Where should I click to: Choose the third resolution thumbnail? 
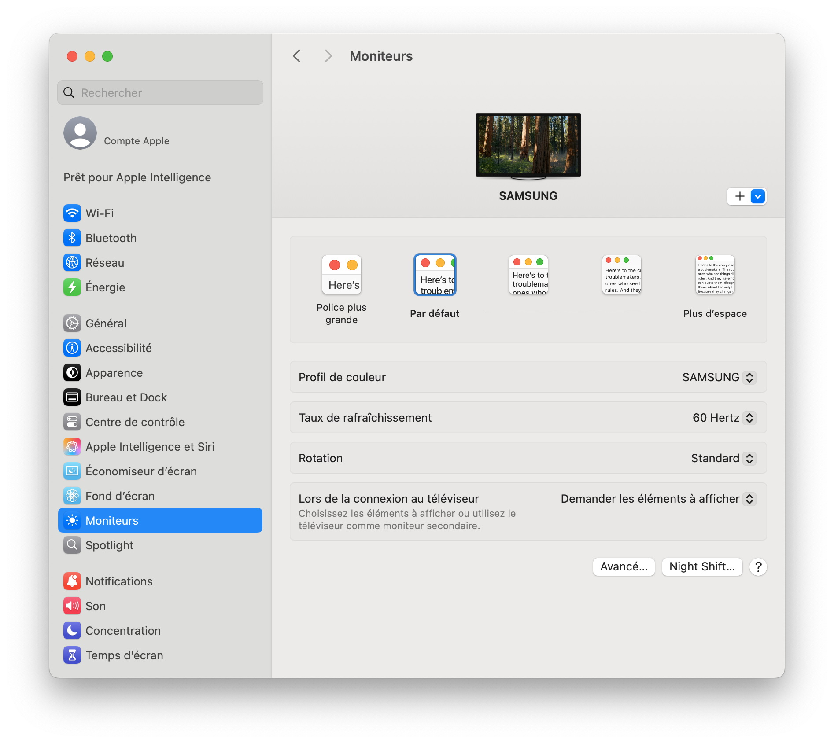coord(528,275)
